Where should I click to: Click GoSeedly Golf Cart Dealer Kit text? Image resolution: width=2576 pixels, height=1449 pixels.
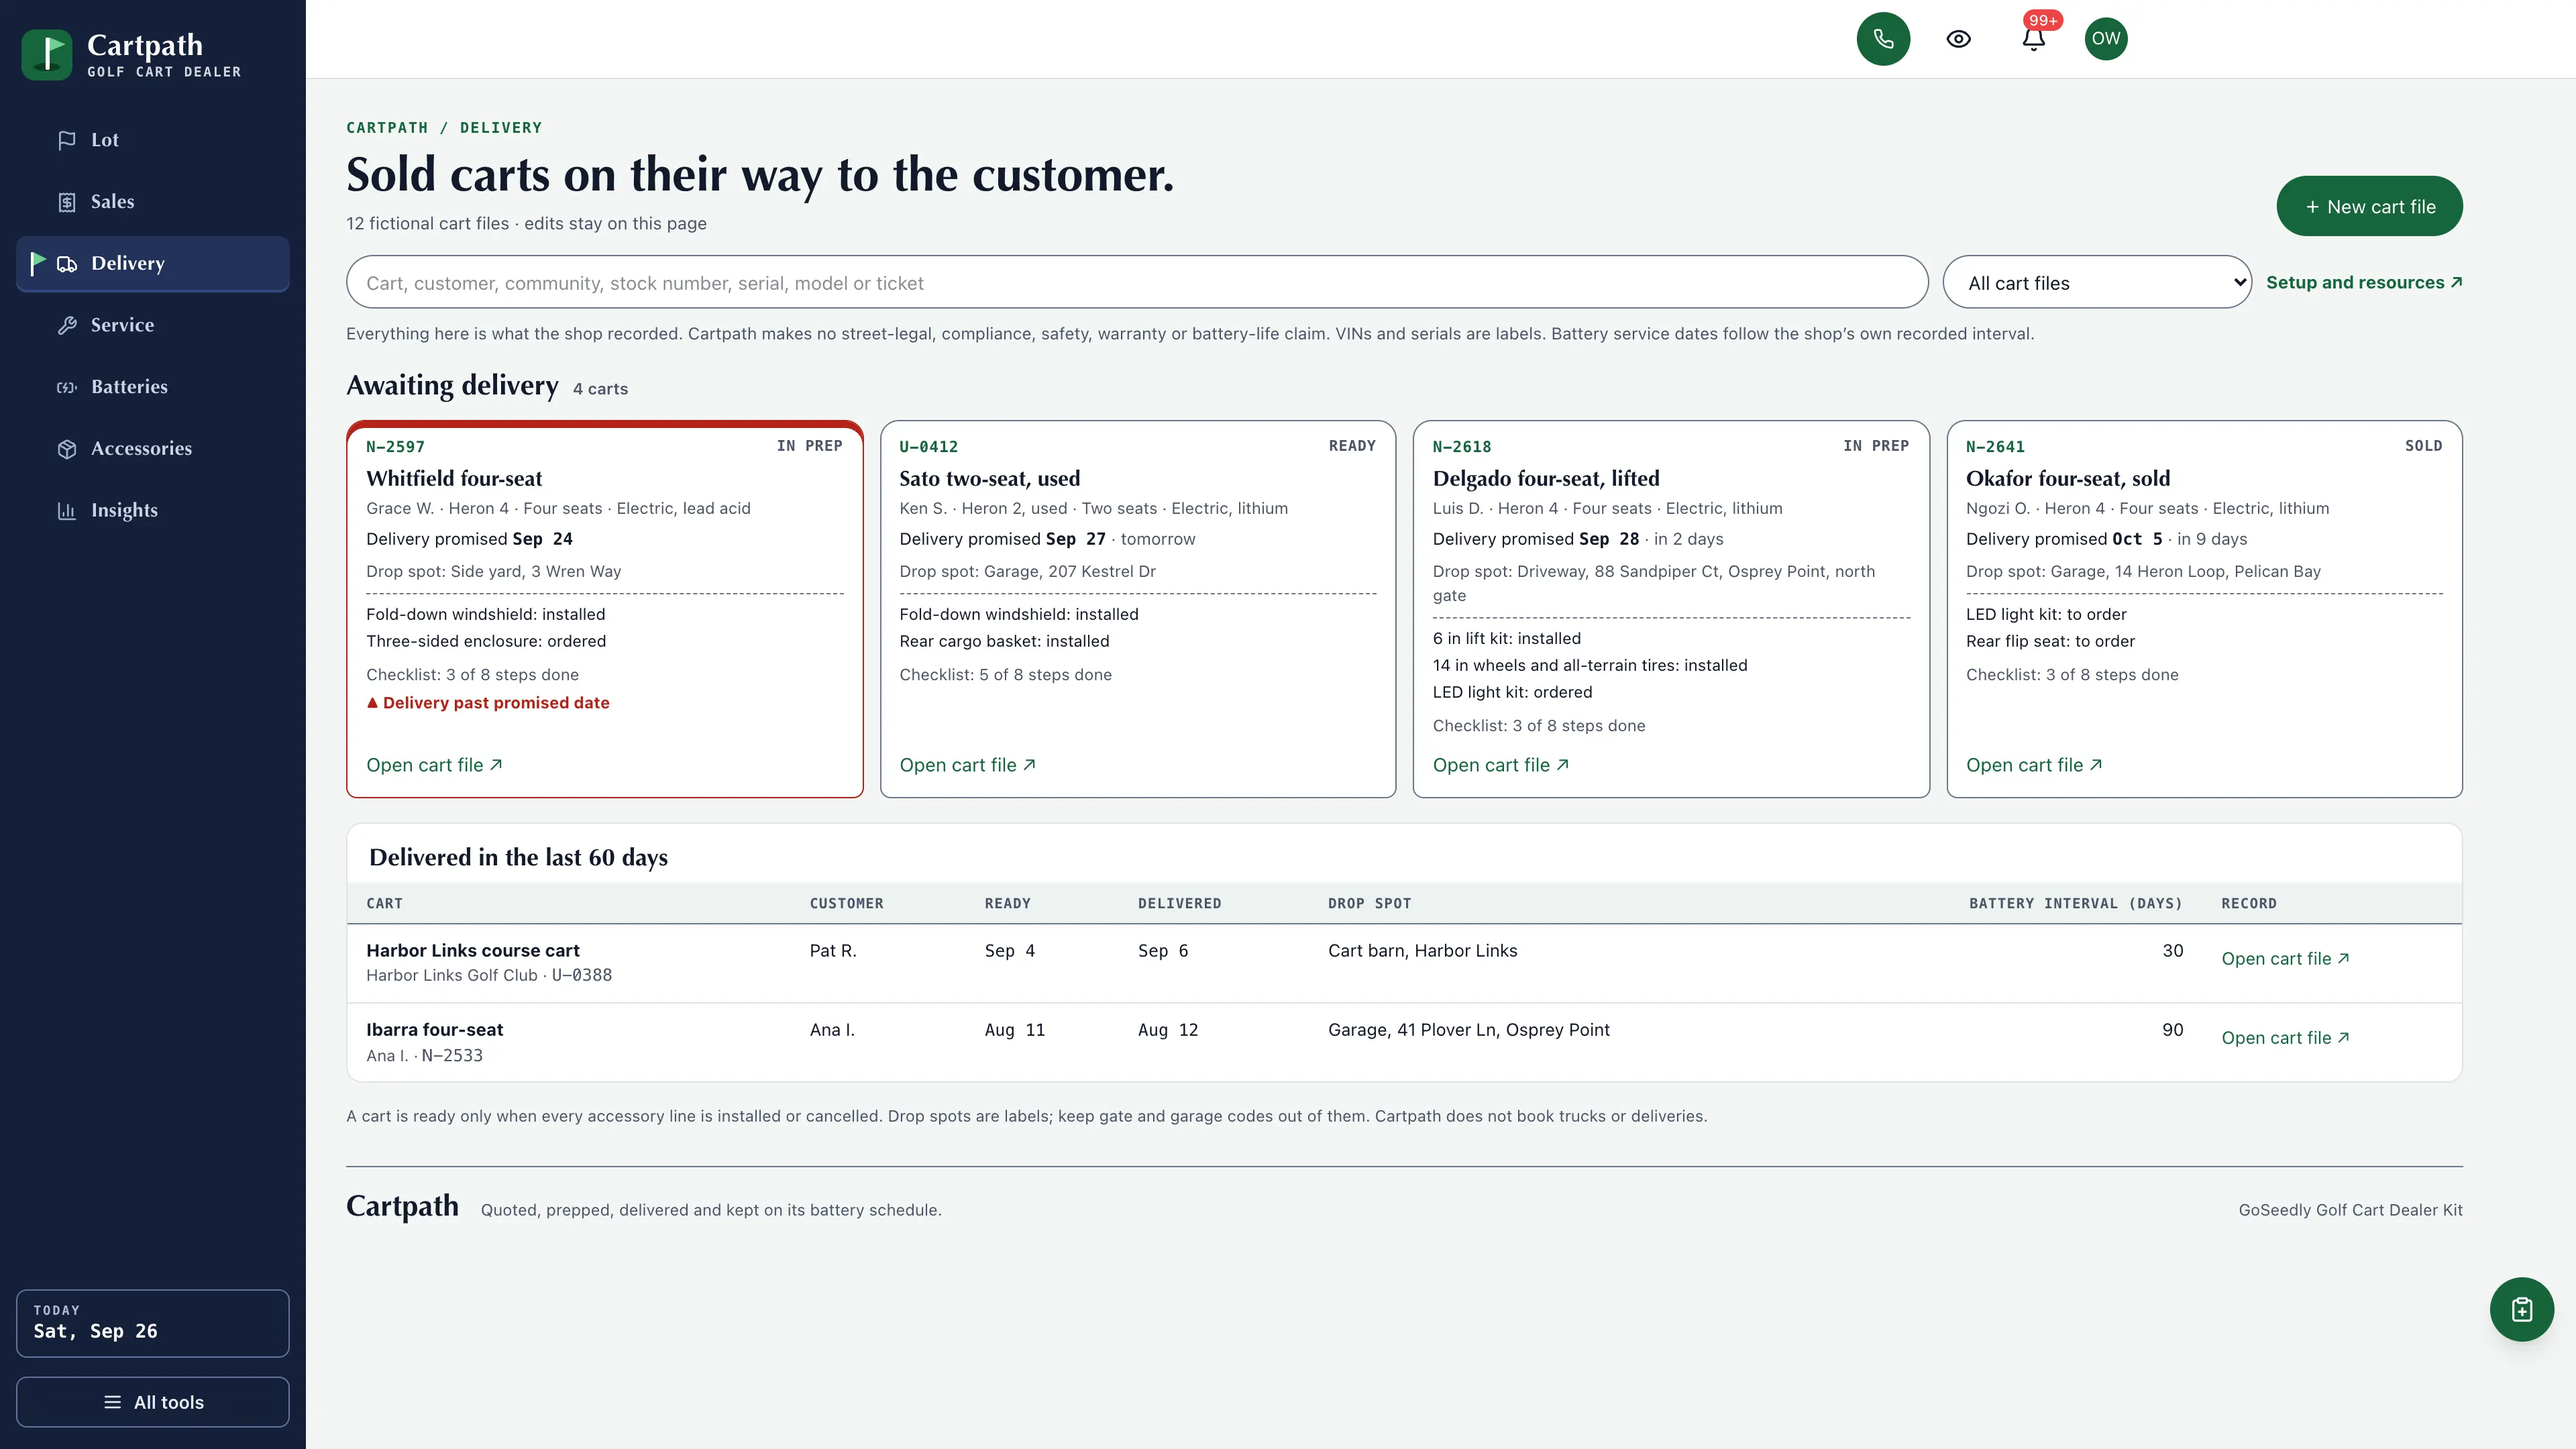coord(2350,1210)
